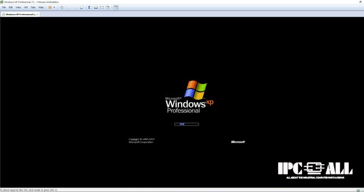Toggle the thumbnail bar view icon
This screenshot has width=364, height=192.
point(96,7)
